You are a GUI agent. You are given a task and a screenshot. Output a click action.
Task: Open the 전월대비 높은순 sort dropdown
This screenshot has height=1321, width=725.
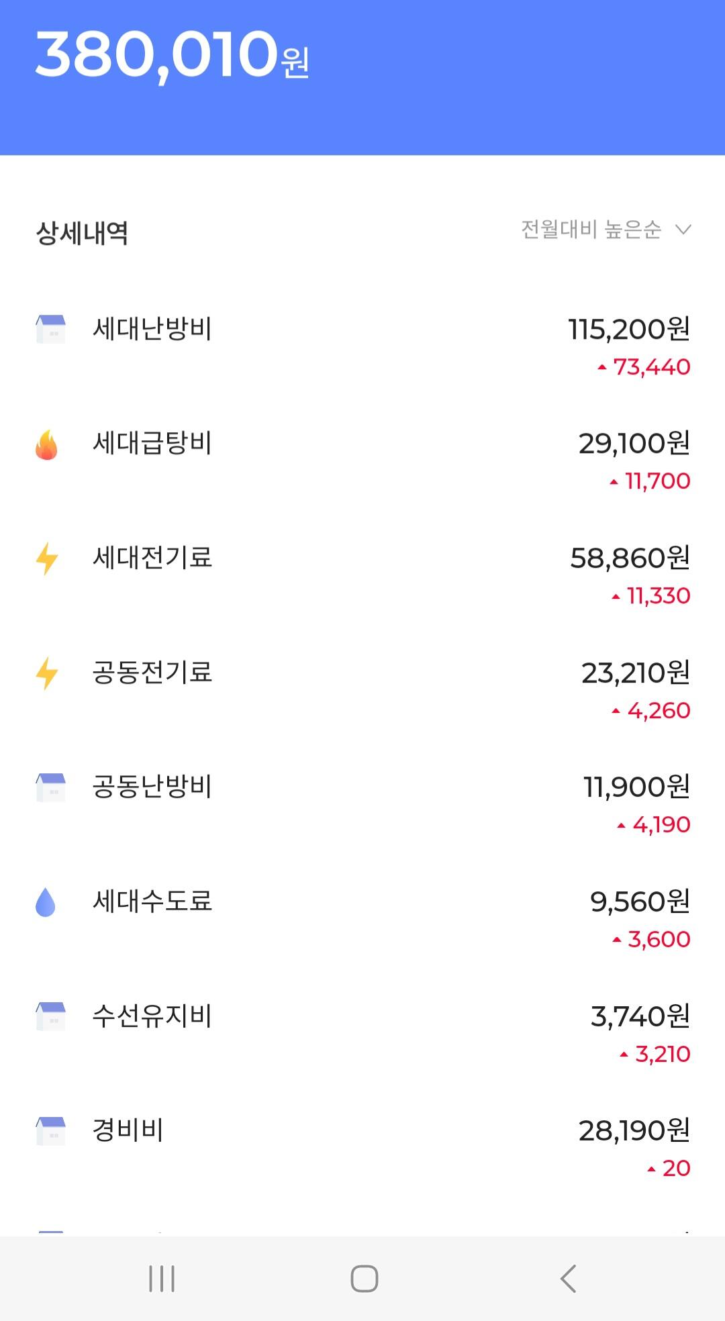591,230
